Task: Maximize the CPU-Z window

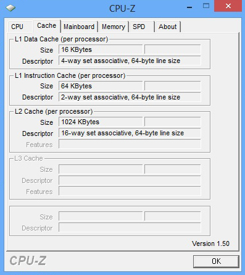Action: (x=206, y=6)
